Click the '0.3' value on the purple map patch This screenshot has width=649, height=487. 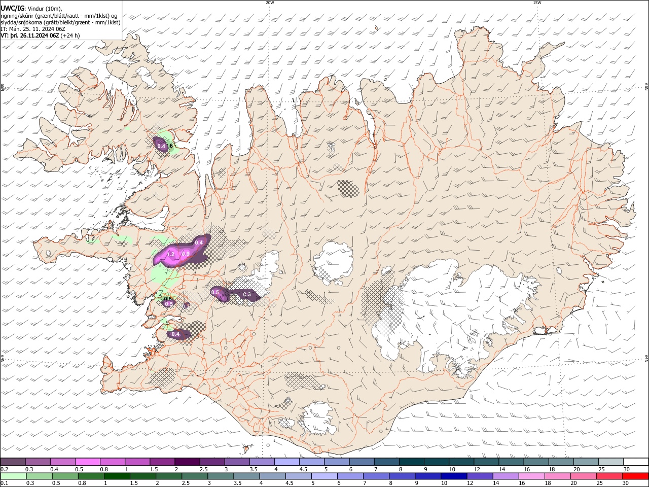pos(247,294)
